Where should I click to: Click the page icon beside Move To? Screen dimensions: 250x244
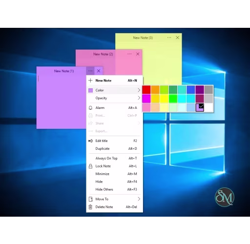coord(90,199)
